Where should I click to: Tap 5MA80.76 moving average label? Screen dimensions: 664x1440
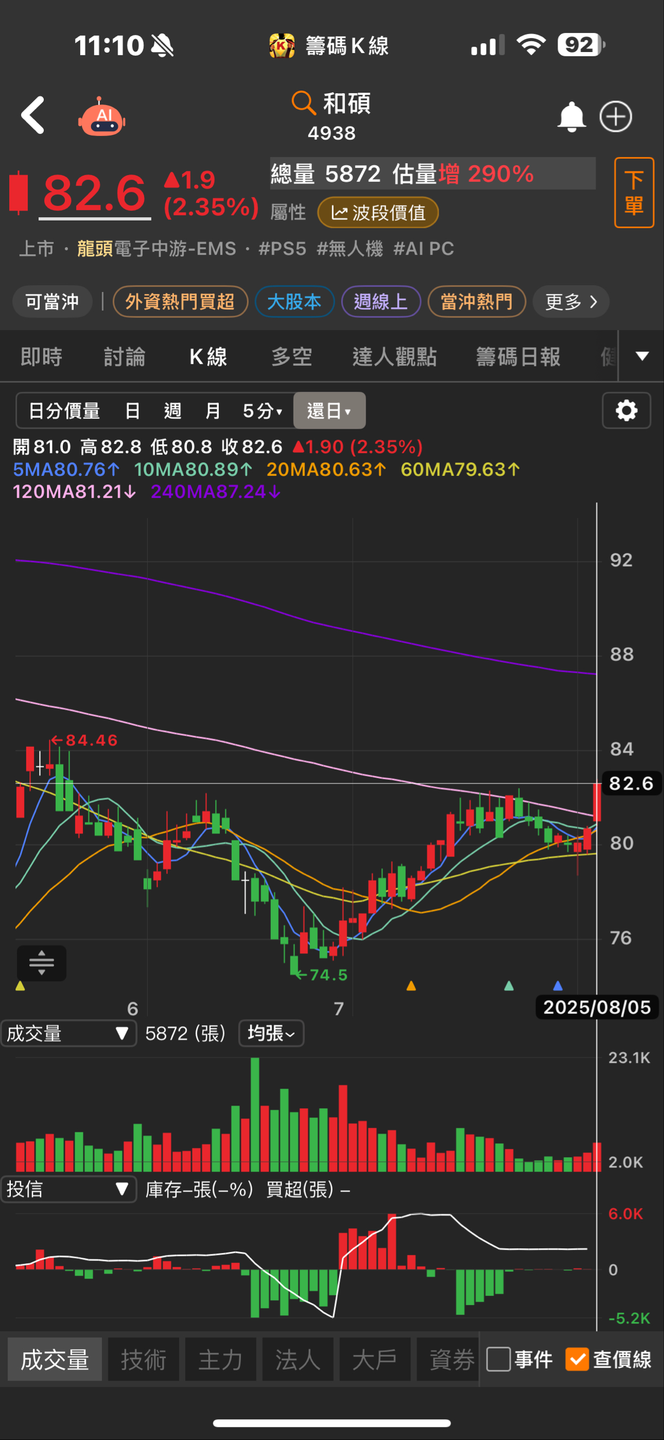click(x=66, y=469)
